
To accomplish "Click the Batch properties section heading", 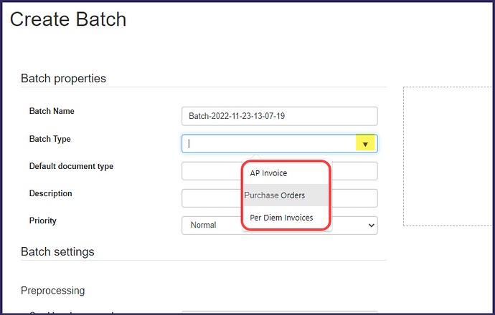I will click(x=63, y=78).
